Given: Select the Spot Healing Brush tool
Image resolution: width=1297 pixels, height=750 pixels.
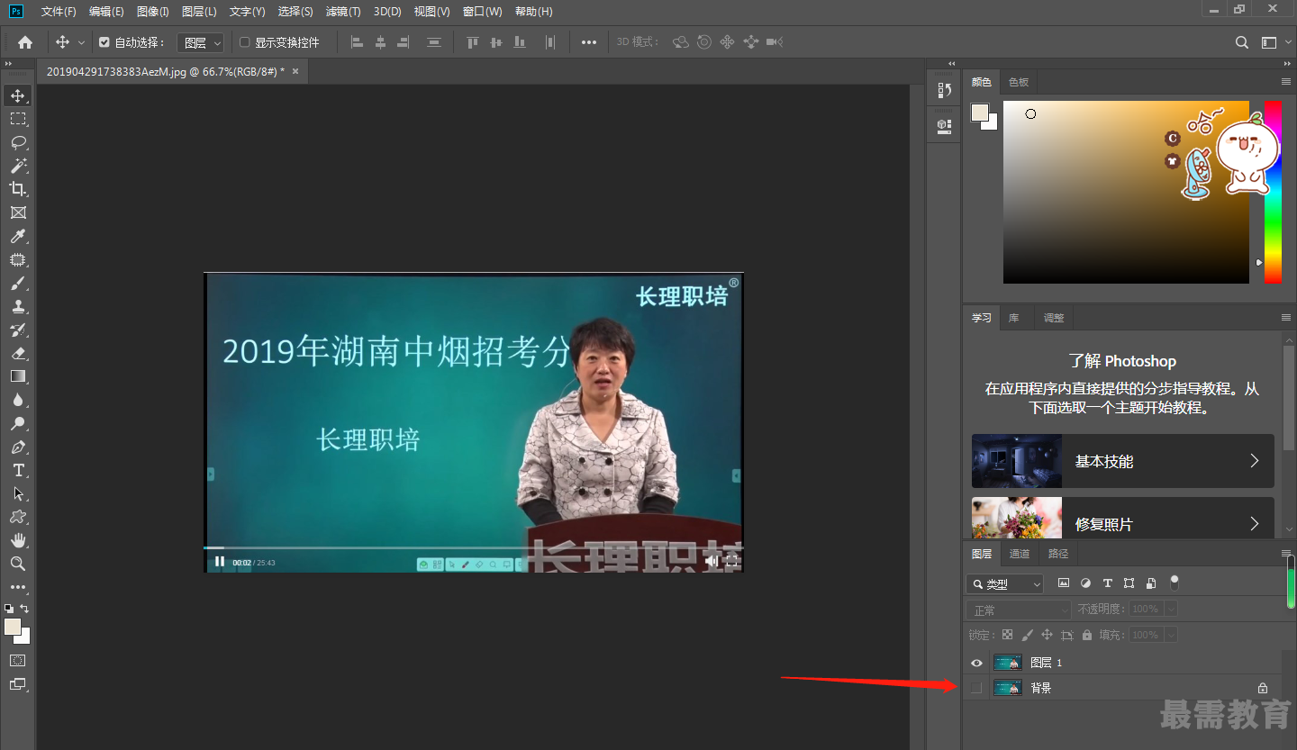Looking at the screenshot, I should click(x=18, y=259).
